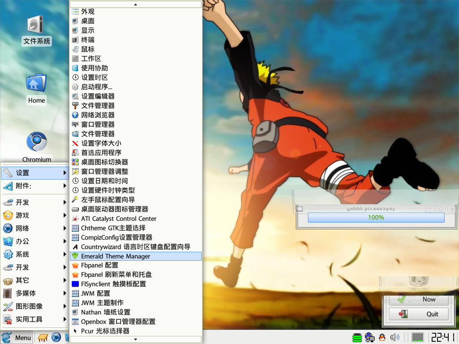The height and width of the screenshot is (344, 459).
Task: Click the FlSynclient 触摸板配置 blue icon
Action: (x=75, y=284)
